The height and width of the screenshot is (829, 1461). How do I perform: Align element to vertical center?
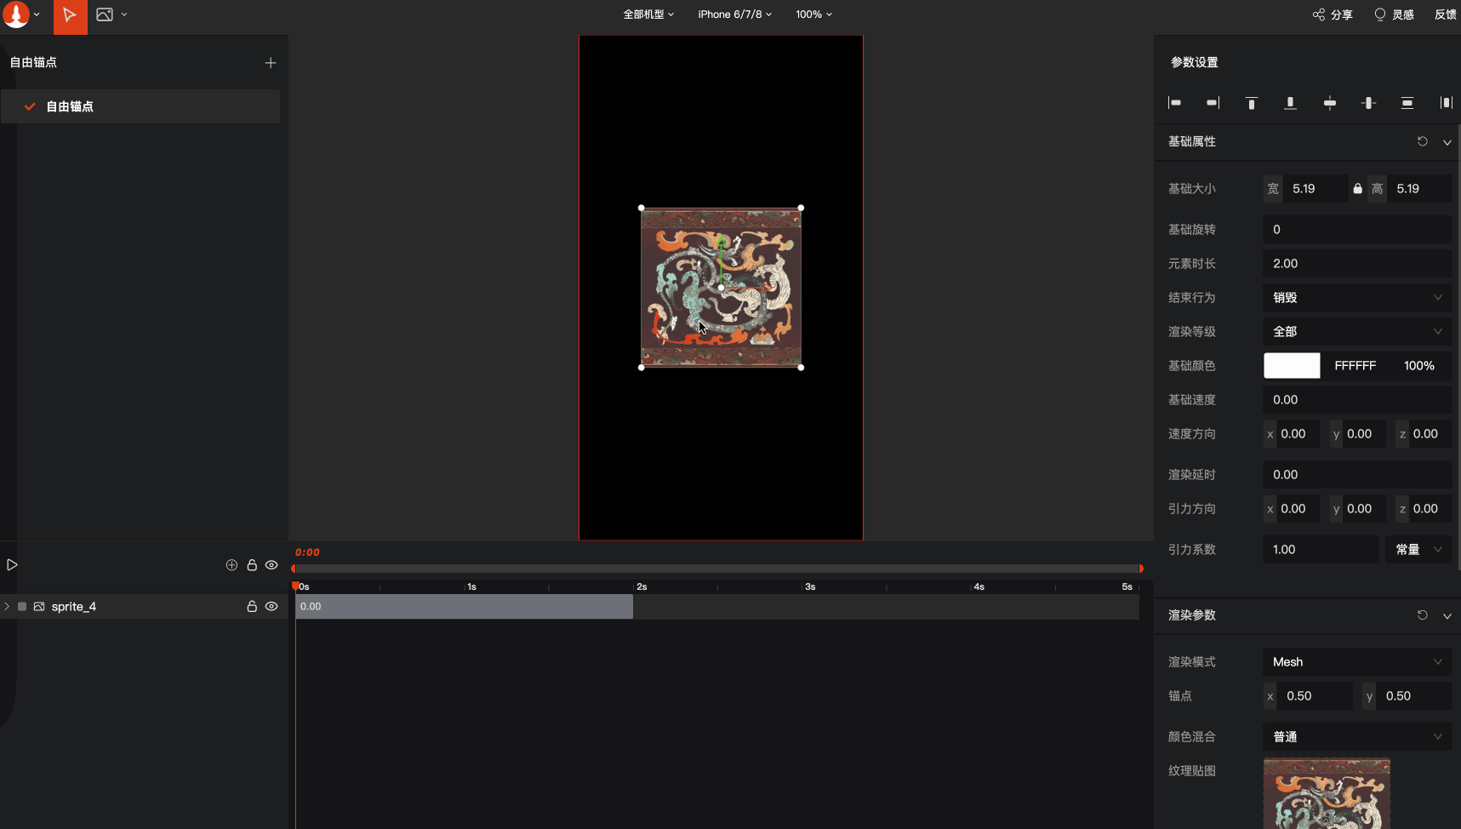[x=1330, y=103]
